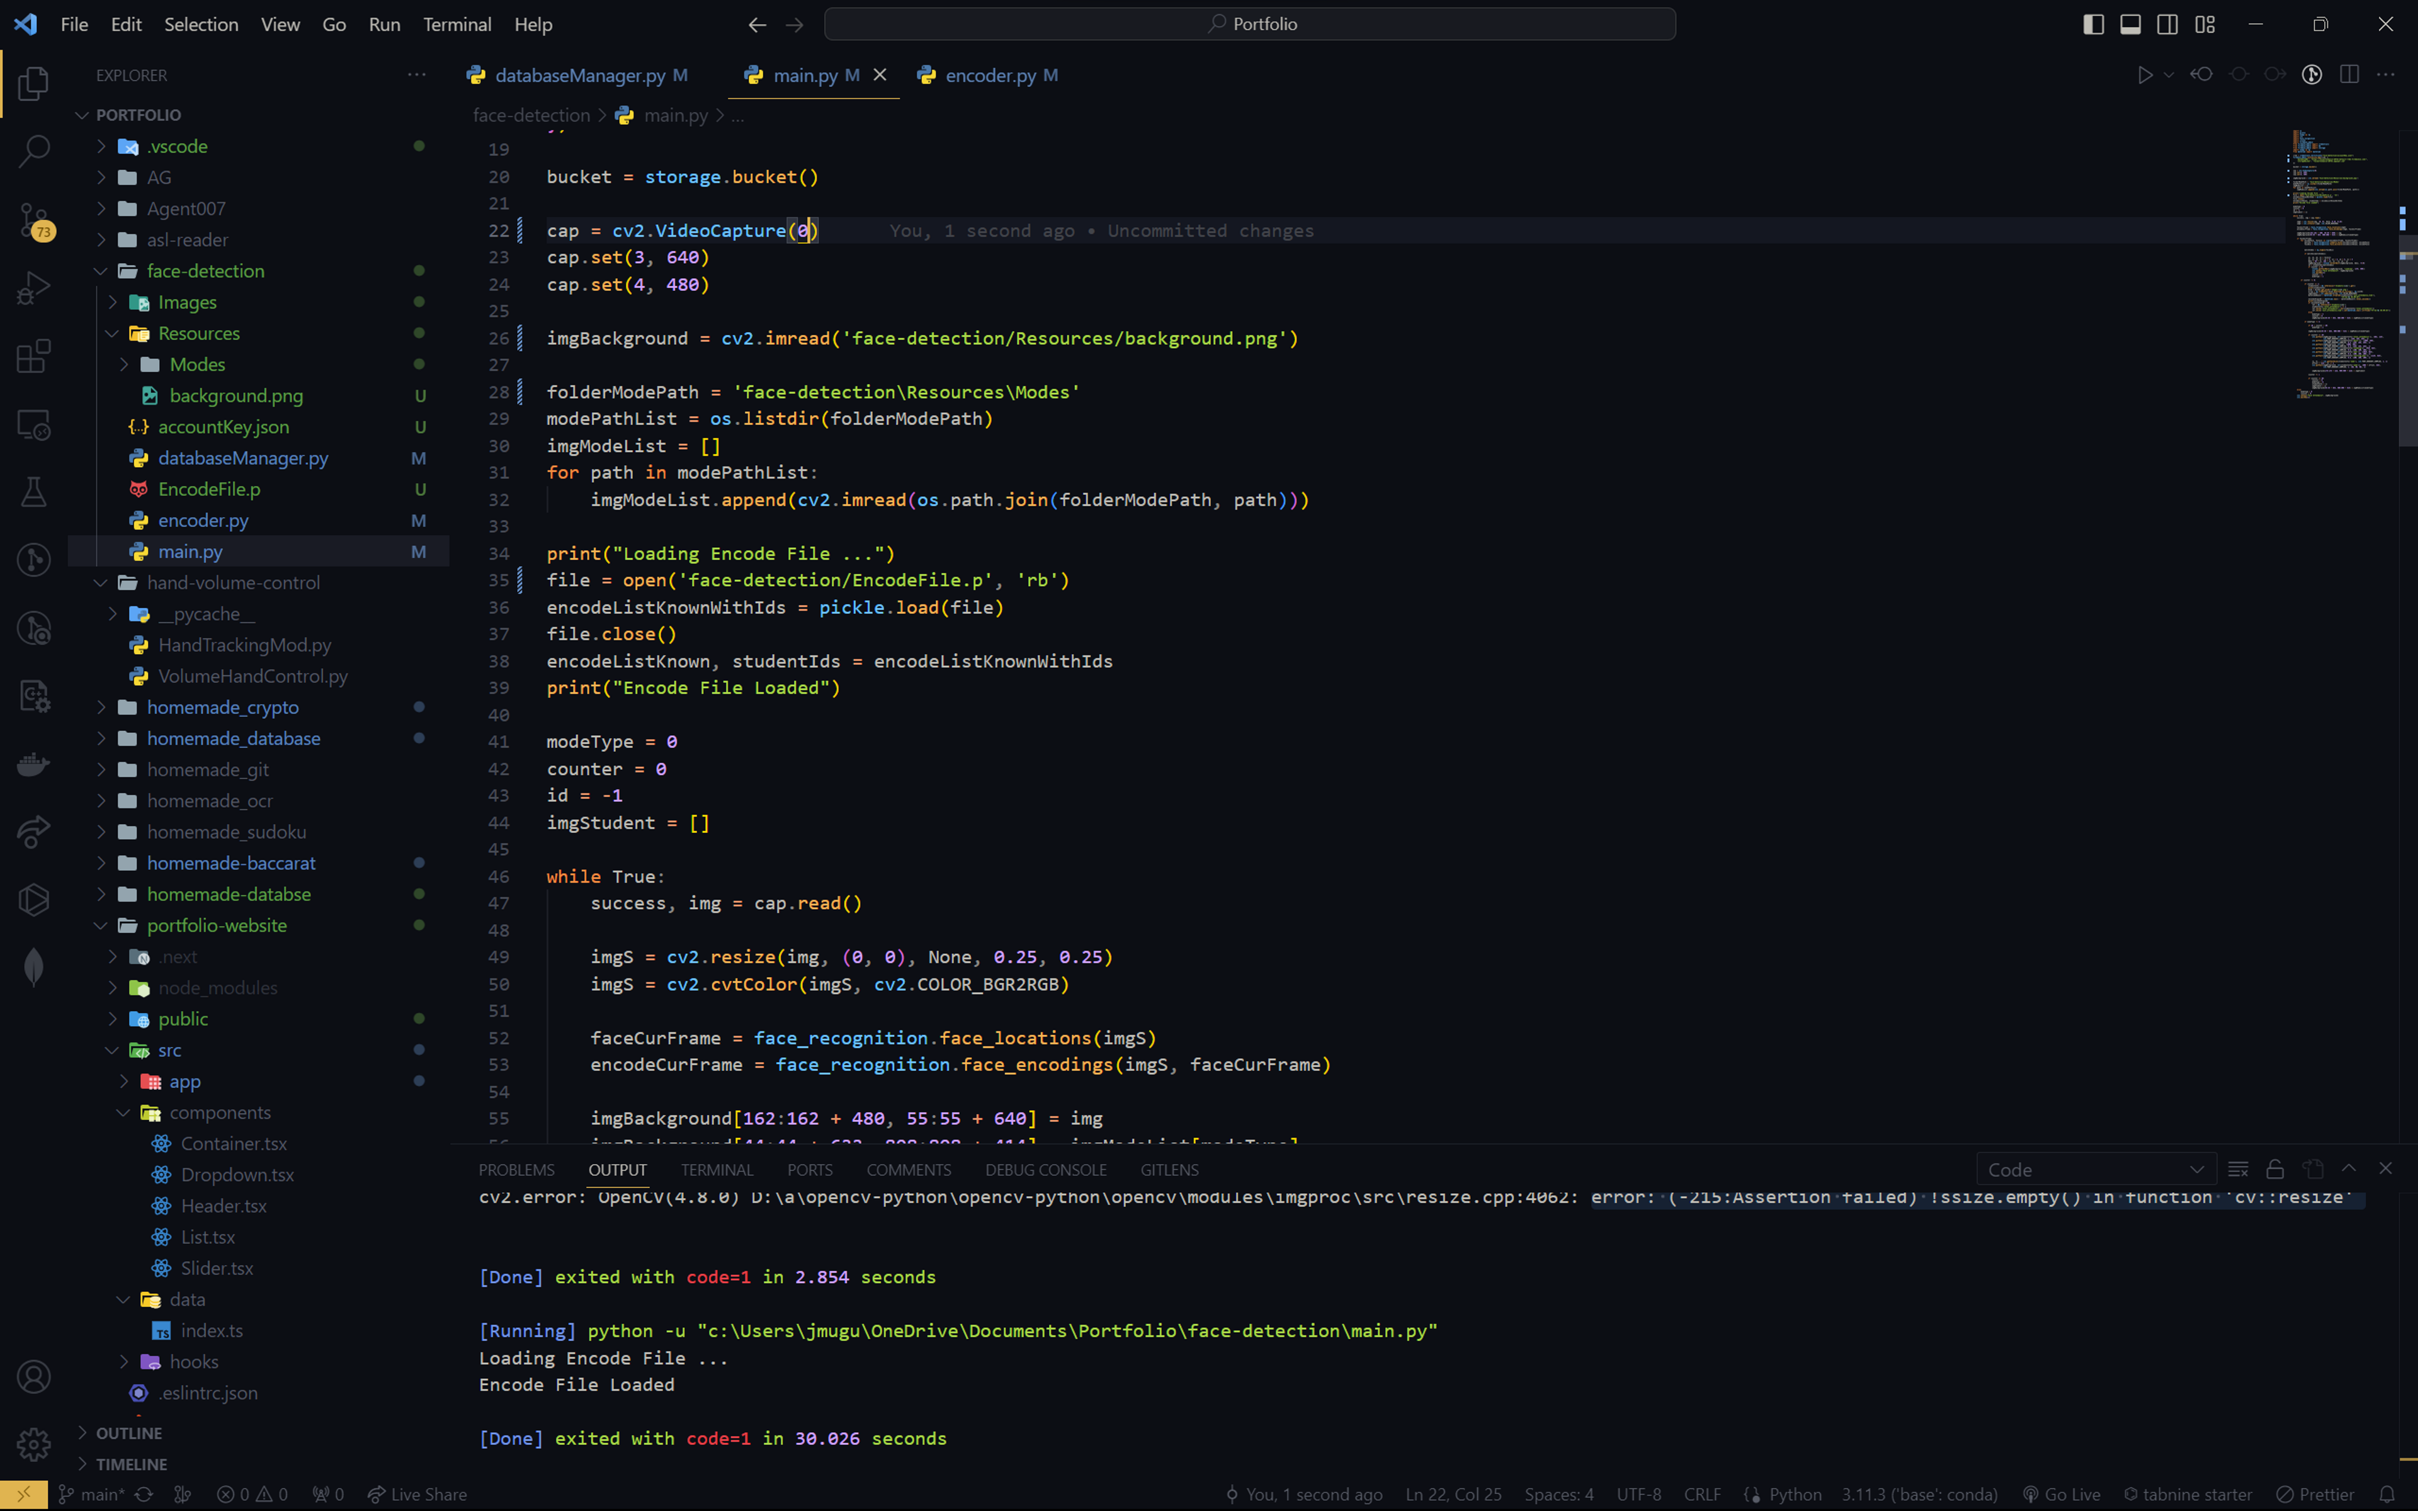
Task: Maximize the panel size with chevron
Action: (2349, 1169)
